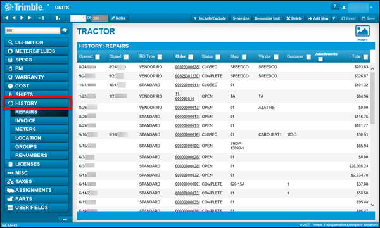Click the unit search icon beside 0001

pos(65,30)
